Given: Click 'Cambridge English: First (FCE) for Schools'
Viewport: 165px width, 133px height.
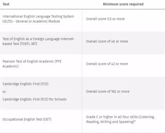Looking at the screenshot, I should pyautogui.click(x=35, y=99).
